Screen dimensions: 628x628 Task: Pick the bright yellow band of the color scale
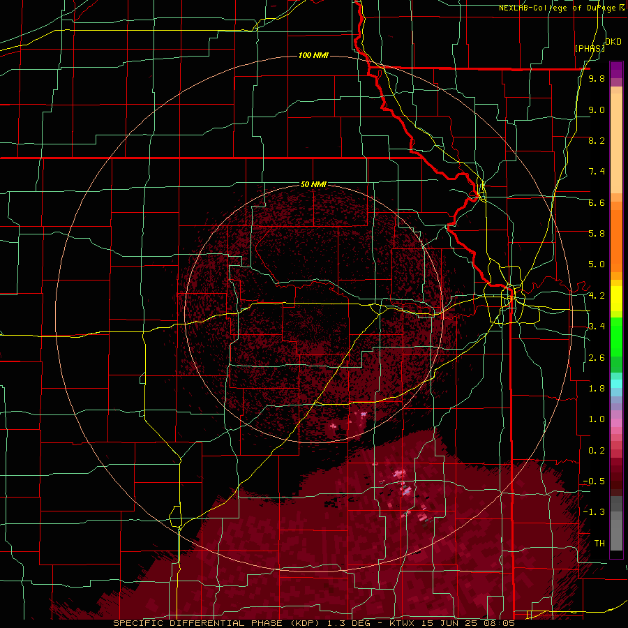point(616,299)
